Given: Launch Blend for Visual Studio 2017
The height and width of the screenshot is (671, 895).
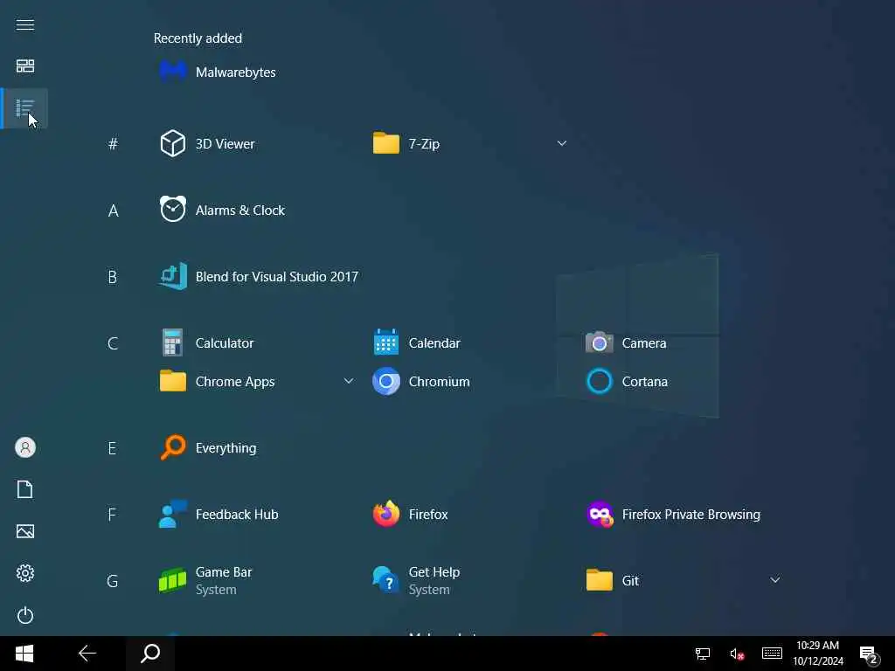Looking at the screenshot, I should (259, 277).
